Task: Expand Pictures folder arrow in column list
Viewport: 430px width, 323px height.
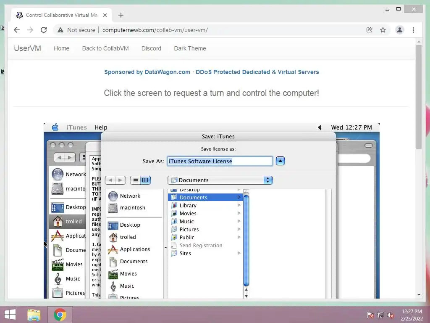Action: coord(239,229)
